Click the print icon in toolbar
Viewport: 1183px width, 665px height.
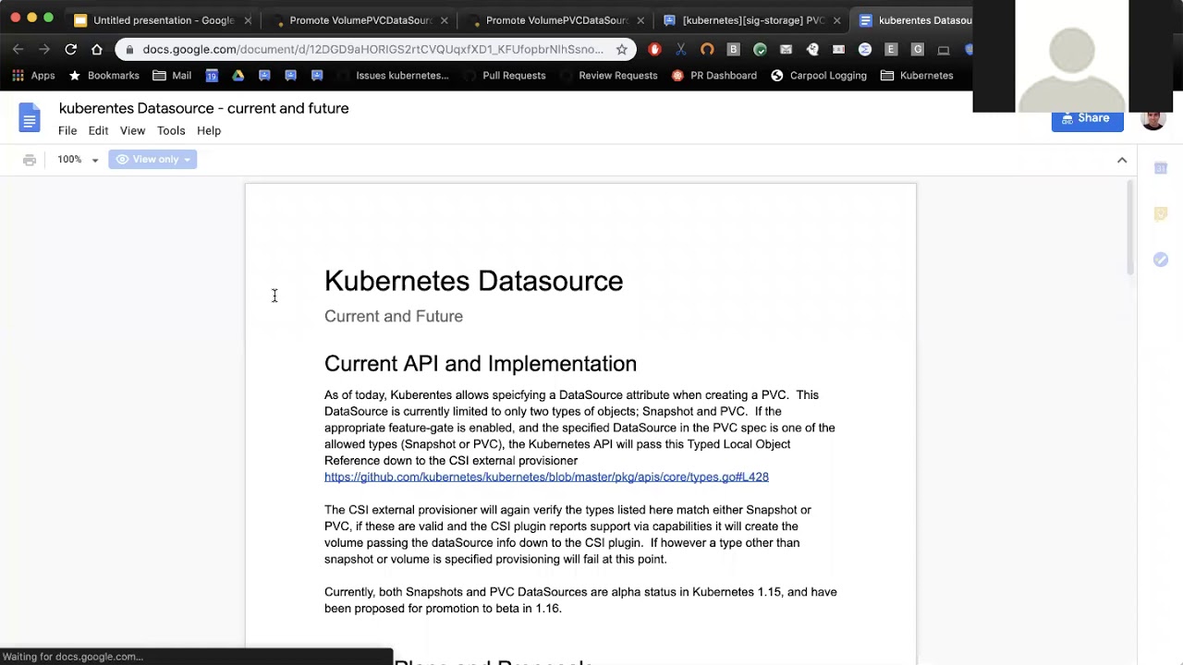click(x=30, y=160)
